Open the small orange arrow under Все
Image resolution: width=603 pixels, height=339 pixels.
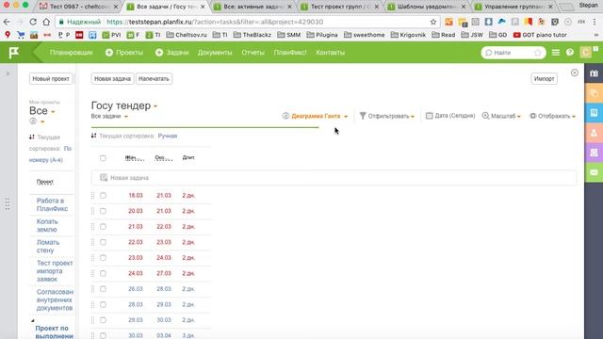(42, 122)
